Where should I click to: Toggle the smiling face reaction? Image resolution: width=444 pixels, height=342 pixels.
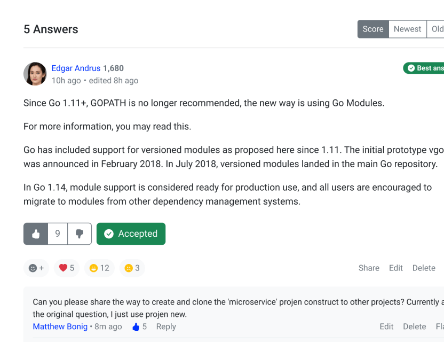[x=99, y=268]
